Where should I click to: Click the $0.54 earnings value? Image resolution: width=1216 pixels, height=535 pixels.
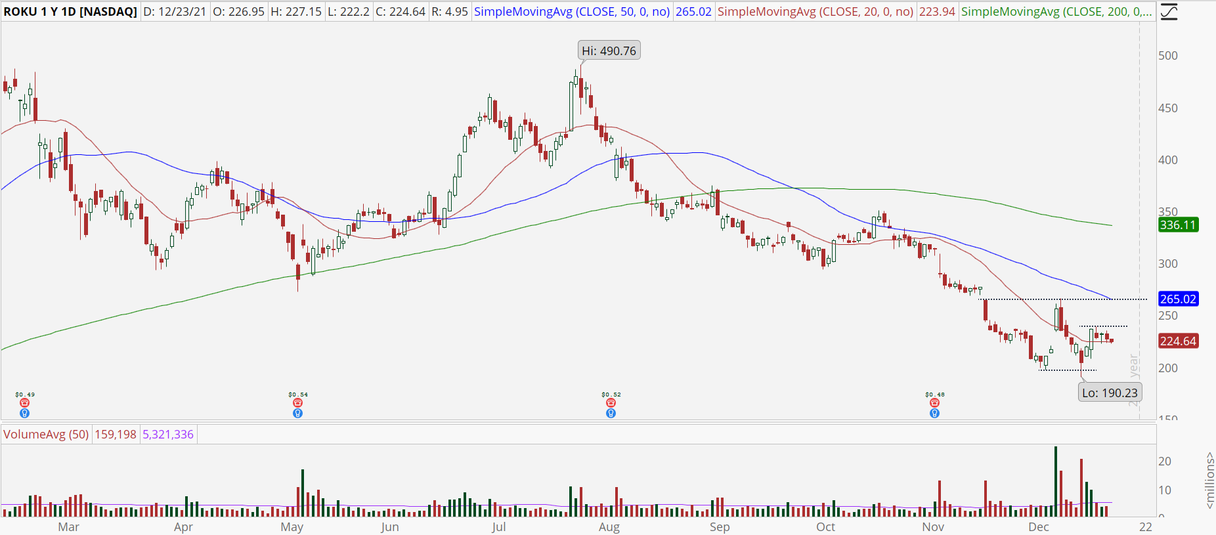tap(298, 395)
